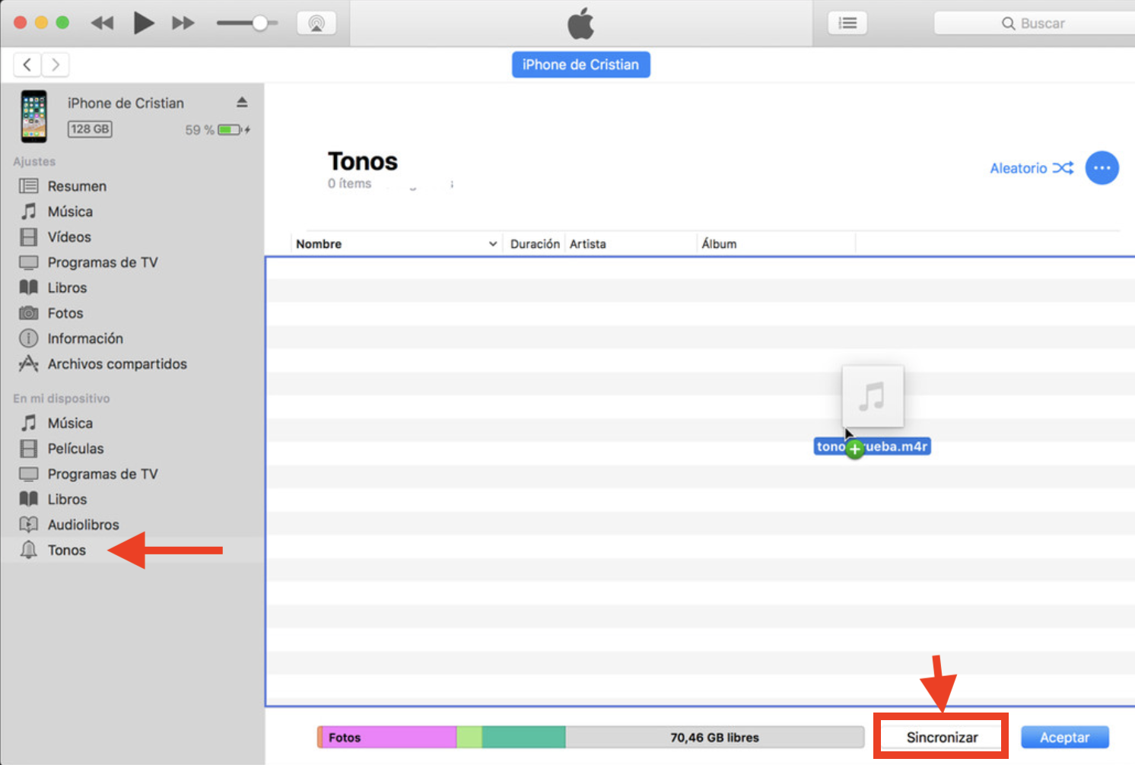The image size is (1135, 765).
Task: Select the iPhone de Cristian device button
Action: click(x=580, y=65)
